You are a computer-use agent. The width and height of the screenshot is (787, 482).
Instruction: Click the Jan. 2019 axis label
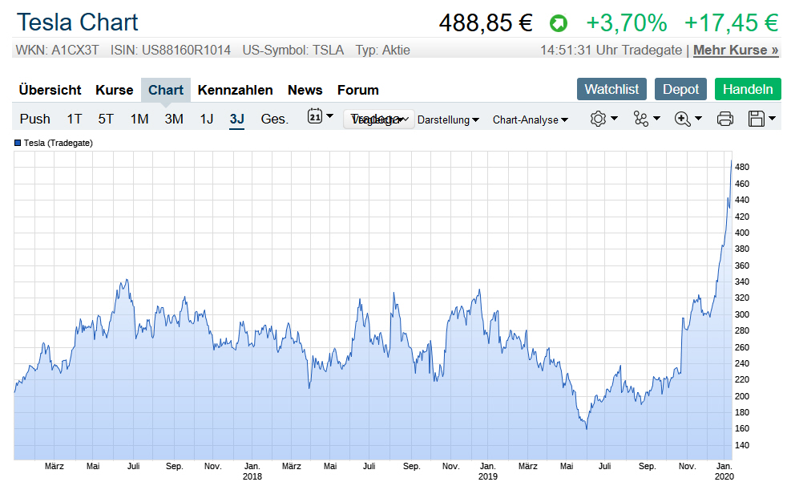coord(488,472)
